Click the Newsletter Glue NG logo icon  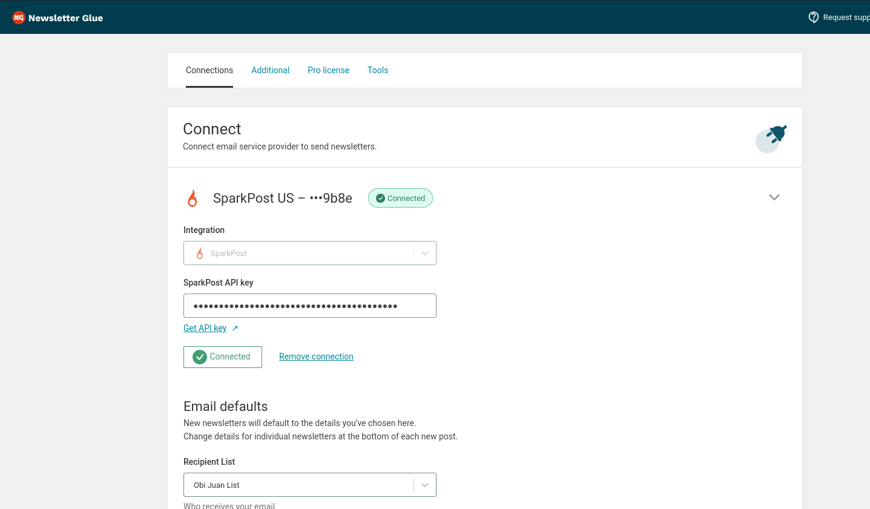(19, 18)
